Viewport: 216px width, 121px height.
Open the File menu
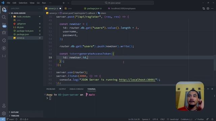pos(8,3)
